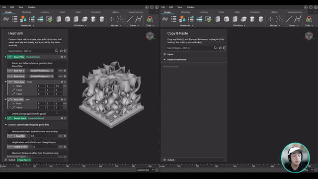This screenshot has width=318, height=179.
Task: Click the notebook icon beside Heat Sink search
Action: point(66,51)
